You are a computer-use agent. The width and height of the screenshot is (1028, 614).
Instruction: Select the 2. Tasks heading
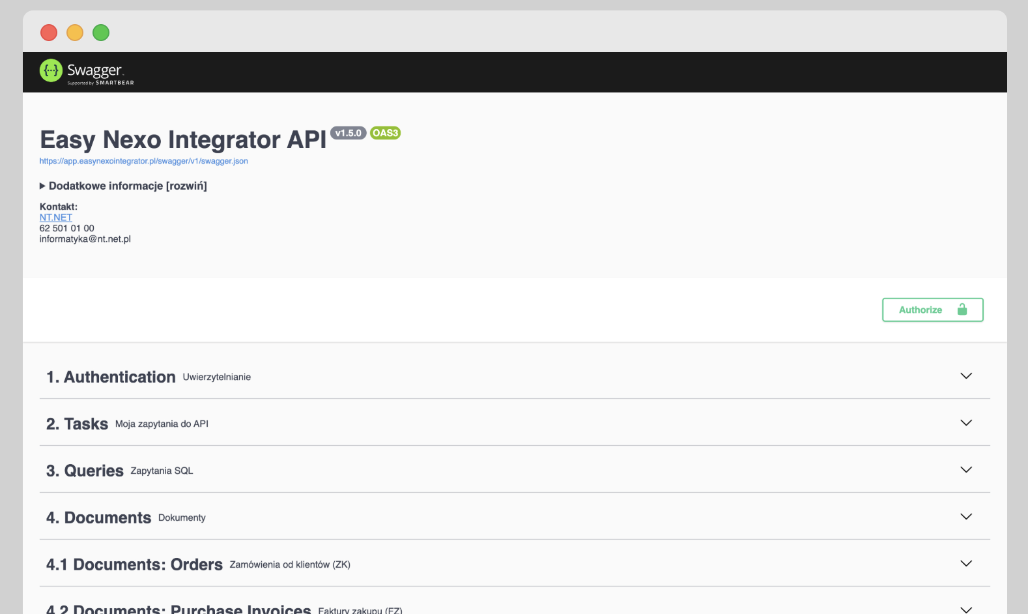(77, 424)
